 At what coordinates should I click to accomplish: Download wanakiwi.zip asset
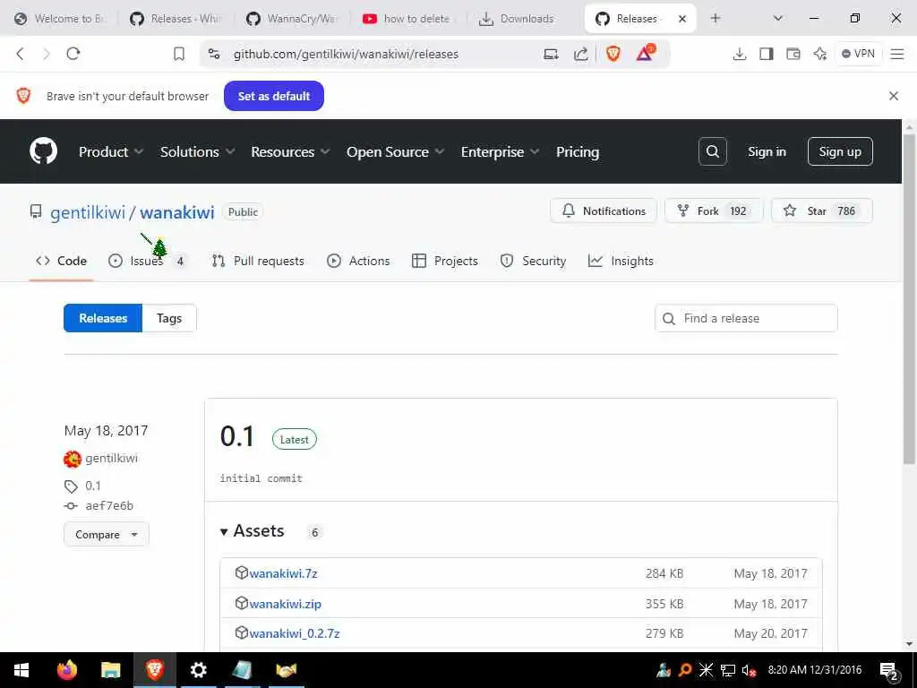(x=286, y=604)
